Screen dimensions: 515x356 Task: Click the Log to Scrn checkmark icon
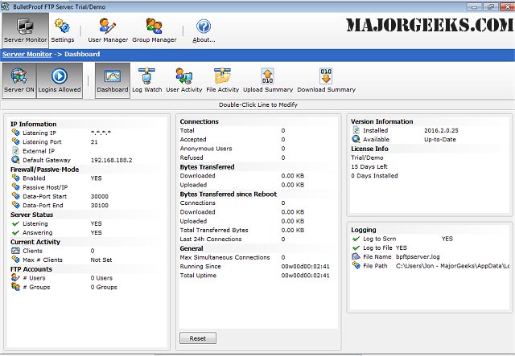[356, 239]
